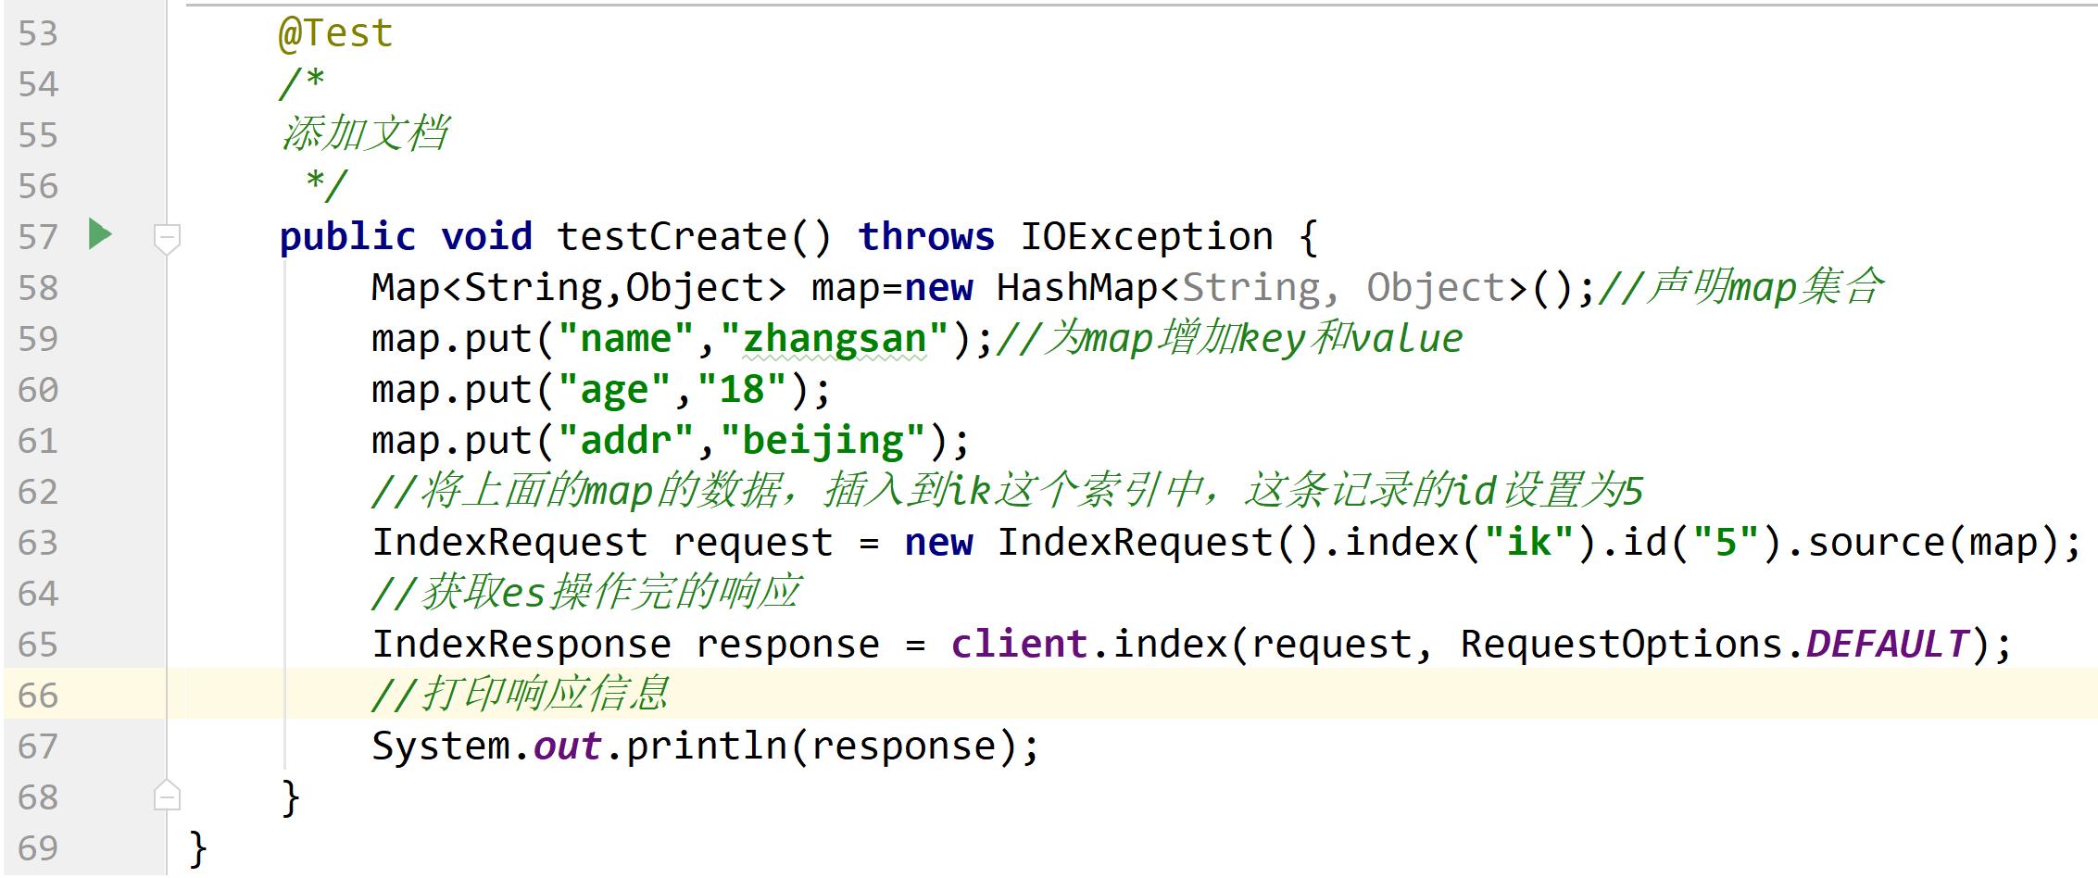Screen dimensions: 2098x878
Task: Click the purple client field
Action: 1020,645
